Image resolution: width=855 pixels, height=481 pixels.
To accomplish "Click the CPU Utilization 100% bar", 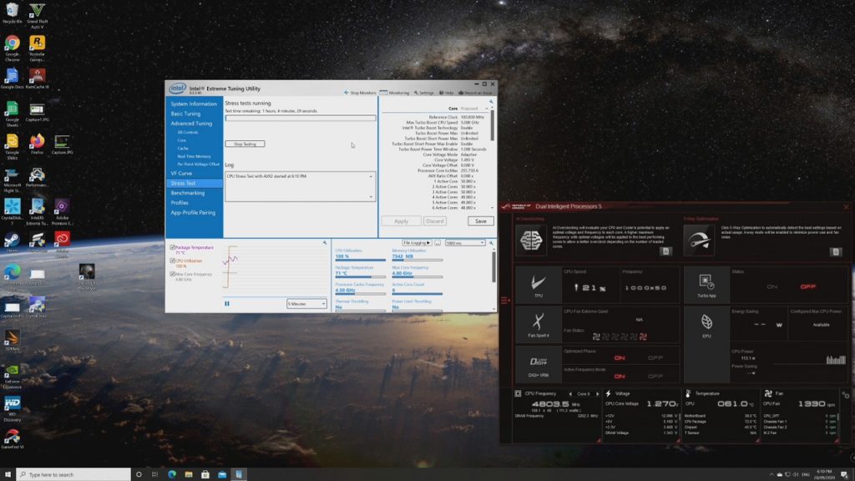I will point(360,261).
